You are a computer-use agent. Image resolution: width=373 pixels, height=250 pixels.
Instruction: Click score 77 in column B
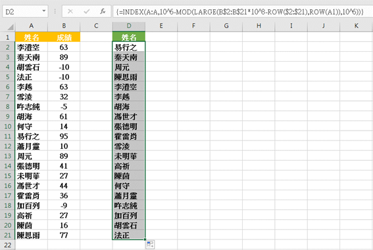pos(64,235)
